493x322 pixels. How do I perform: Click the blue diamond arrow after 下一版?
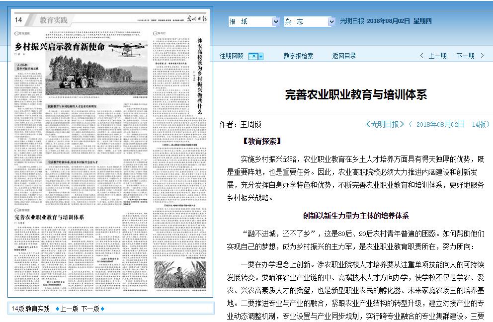click(x=102, y=309)
